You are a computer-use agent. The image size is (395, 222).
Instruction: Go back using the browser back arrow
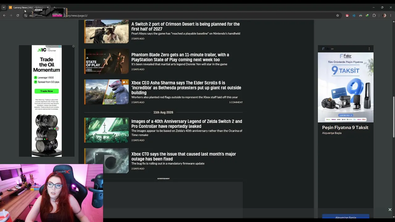tap(4, 15)
